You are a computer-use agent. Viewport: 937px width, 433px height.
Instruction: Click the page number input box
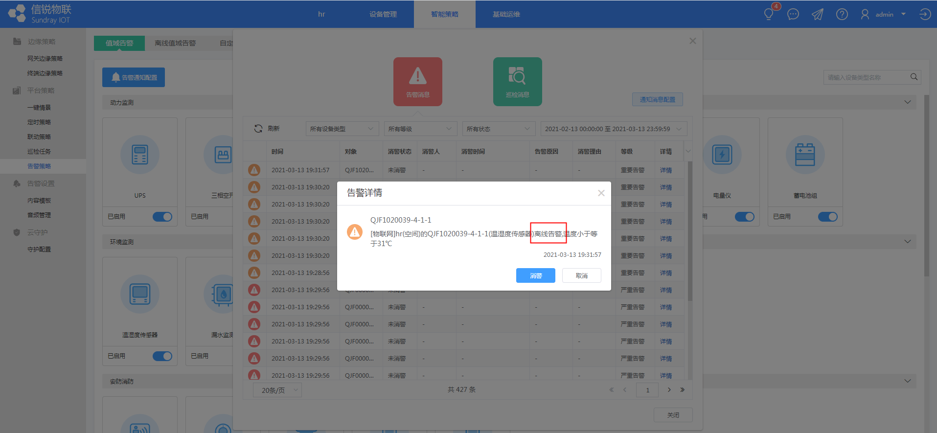[x=648, y=390]
